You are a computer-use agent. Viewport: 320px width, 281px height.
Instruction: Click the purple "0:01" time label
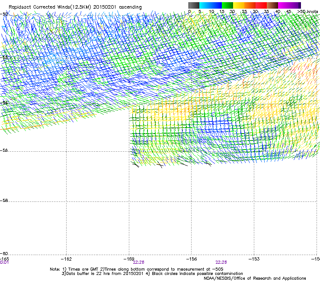[4, 262]
